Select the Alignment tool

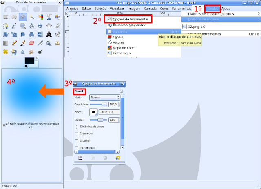(x=49, y=26)
